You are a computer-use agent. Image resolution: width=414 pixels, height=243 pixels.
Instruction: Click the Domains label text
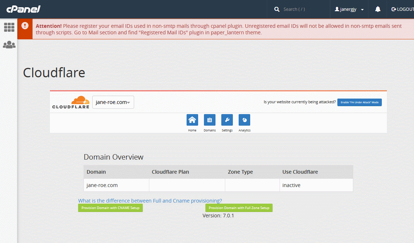pos(210,130)
